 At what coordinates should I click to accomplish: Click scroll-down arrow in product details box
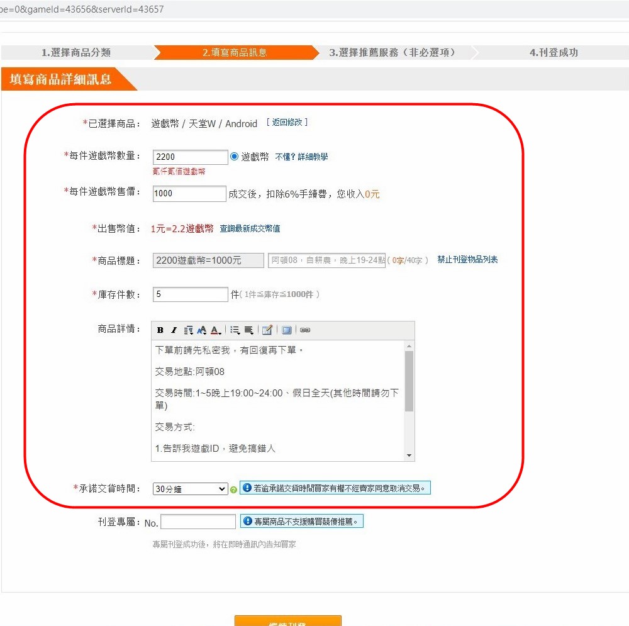point(409,456)
